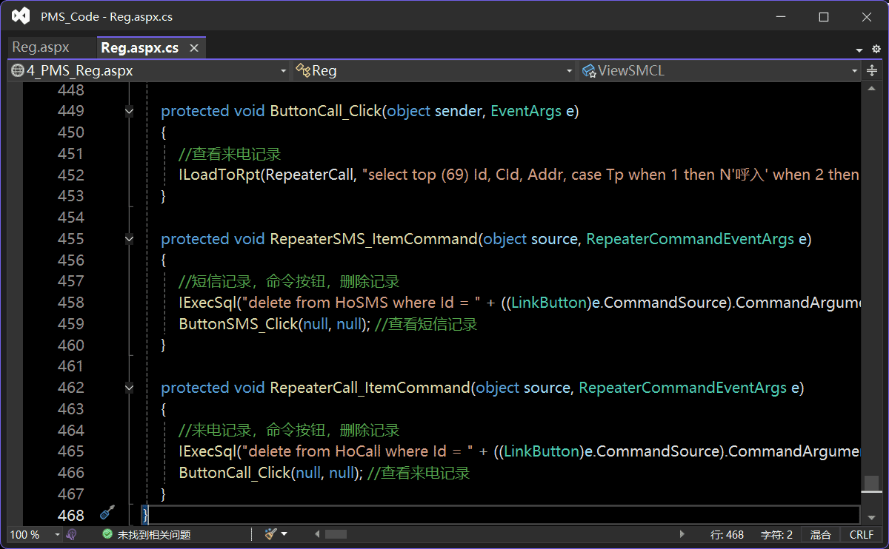The height and width of the screenshot is (549, 889).
Task: Click the green no-issues checkmark icon
Action: coord(107,534)
